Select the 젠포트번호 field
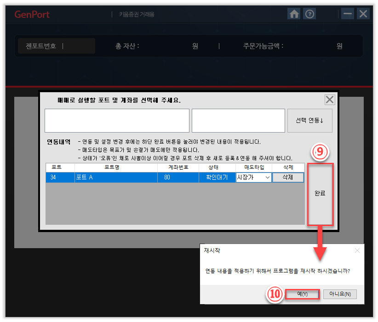Viewport: 378px width, 322px height. click(56, 46)
